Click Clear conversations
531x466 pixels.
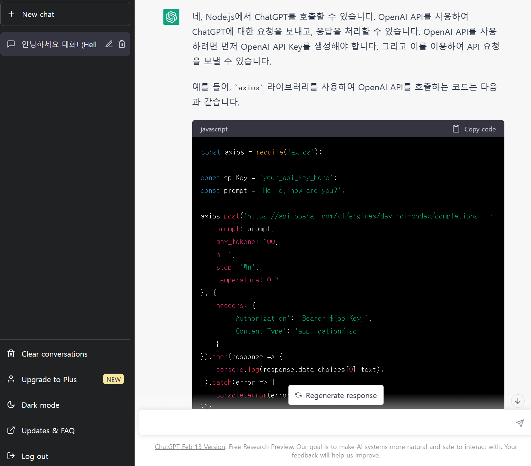pyautogui.click(x=65, y=354)
